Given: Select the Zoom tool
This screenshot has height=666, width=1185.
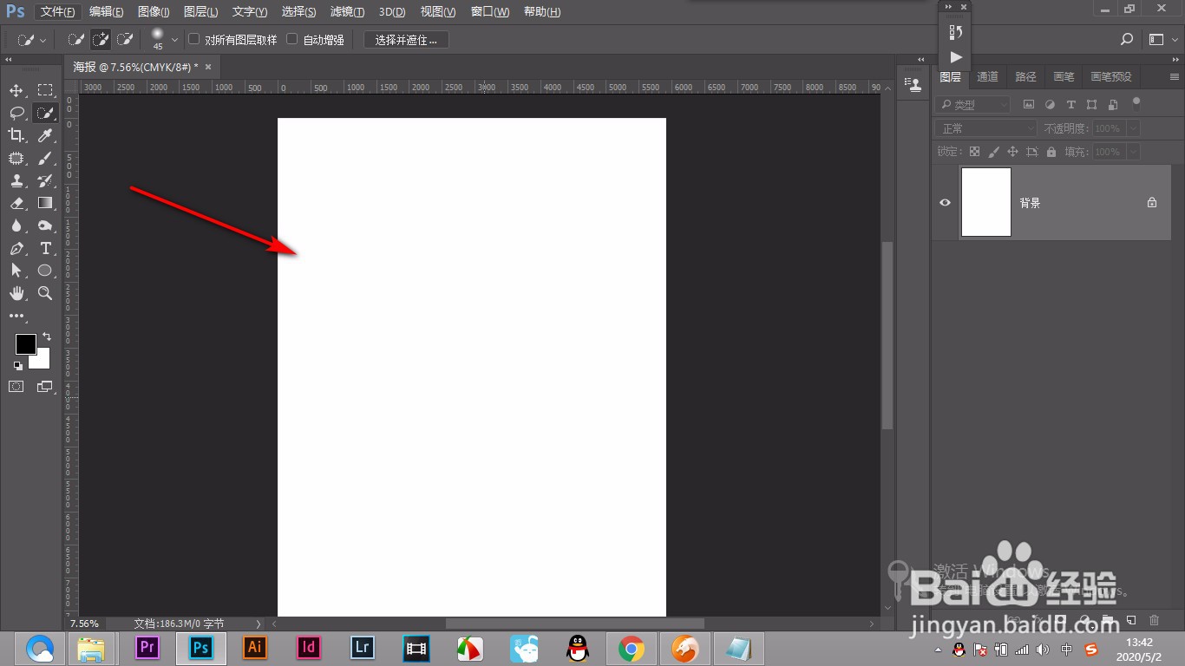Looking at the screenshot, I should click(45, 294).
